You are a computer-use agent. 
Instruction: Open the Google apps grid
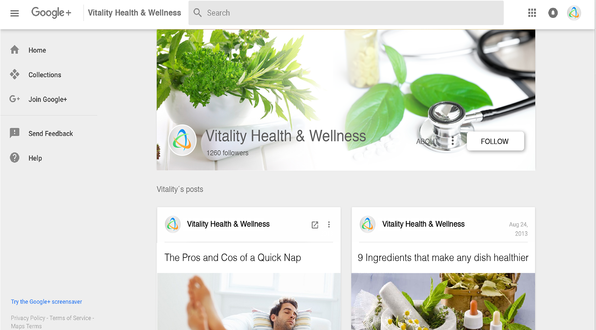click(532, 13)
